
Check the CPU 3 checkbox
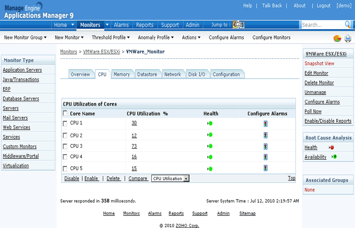65,146
